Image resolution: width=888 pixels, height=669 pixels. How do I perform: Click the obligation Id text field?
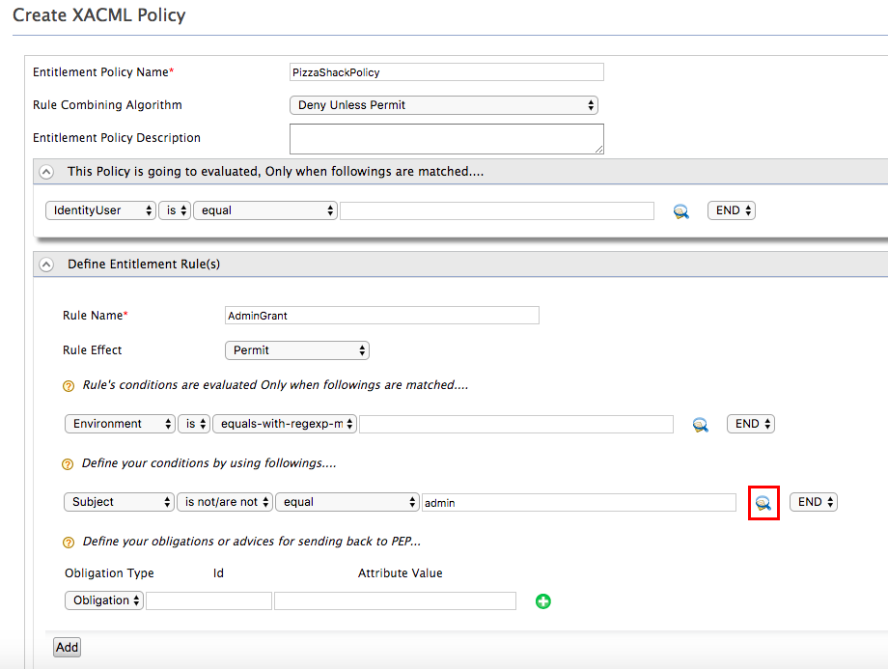pos(208,599)
